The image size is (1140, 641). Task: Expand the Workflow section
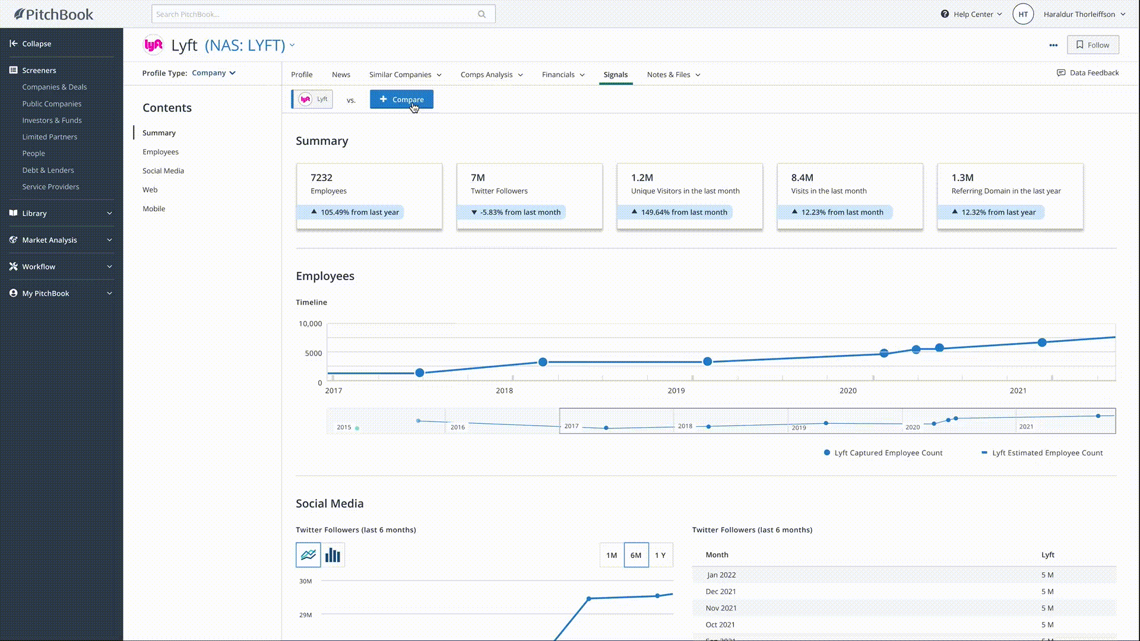pos(109,266)
